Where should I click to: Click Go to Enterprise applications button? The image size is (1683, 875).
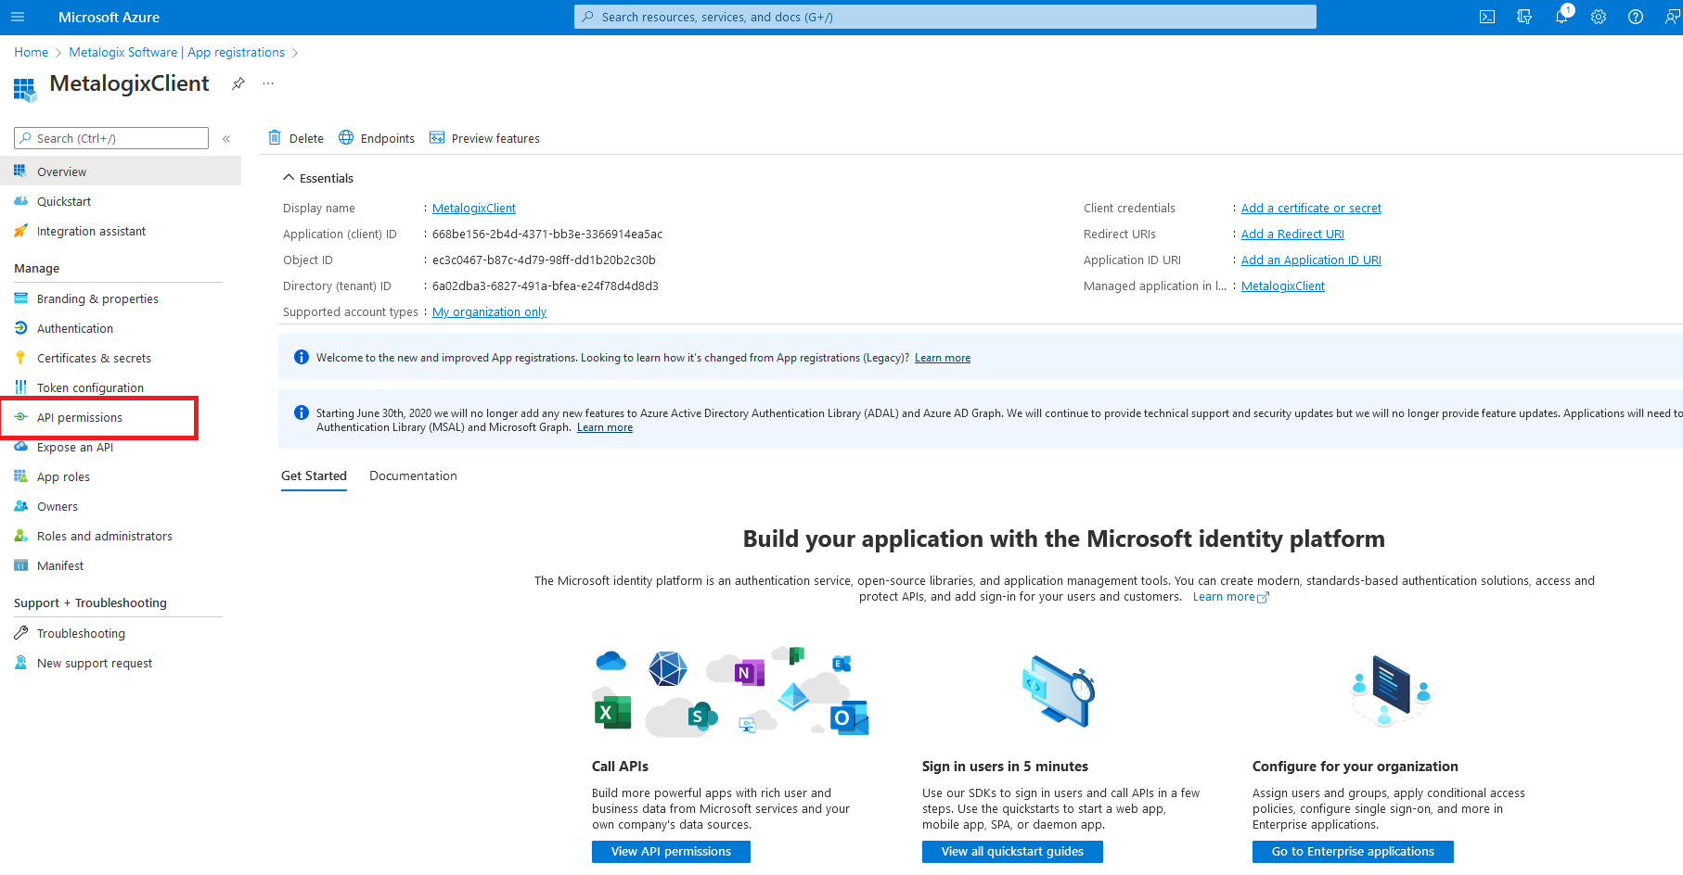click(x=1352, y=851)
